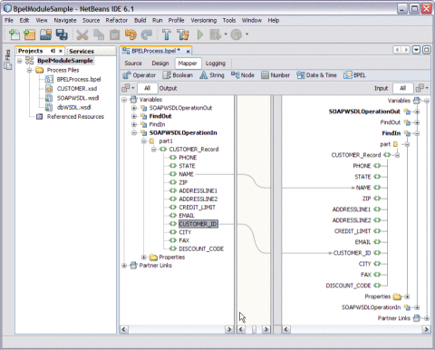Open the Tools menu
The width and height of the screenshot is (435, 350).
click(x=229, y=20)
